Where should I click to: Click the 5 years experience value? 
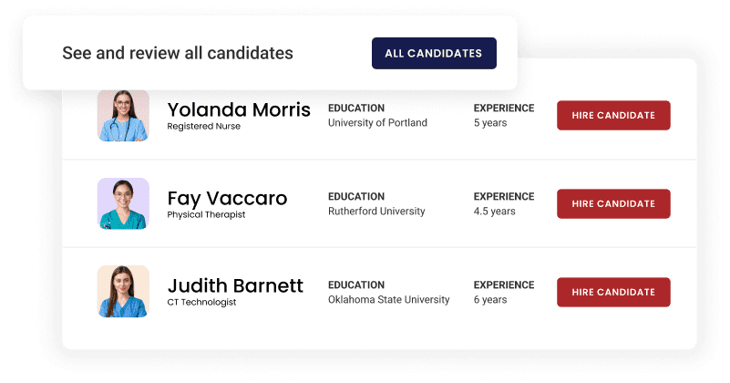pos(490,123)
